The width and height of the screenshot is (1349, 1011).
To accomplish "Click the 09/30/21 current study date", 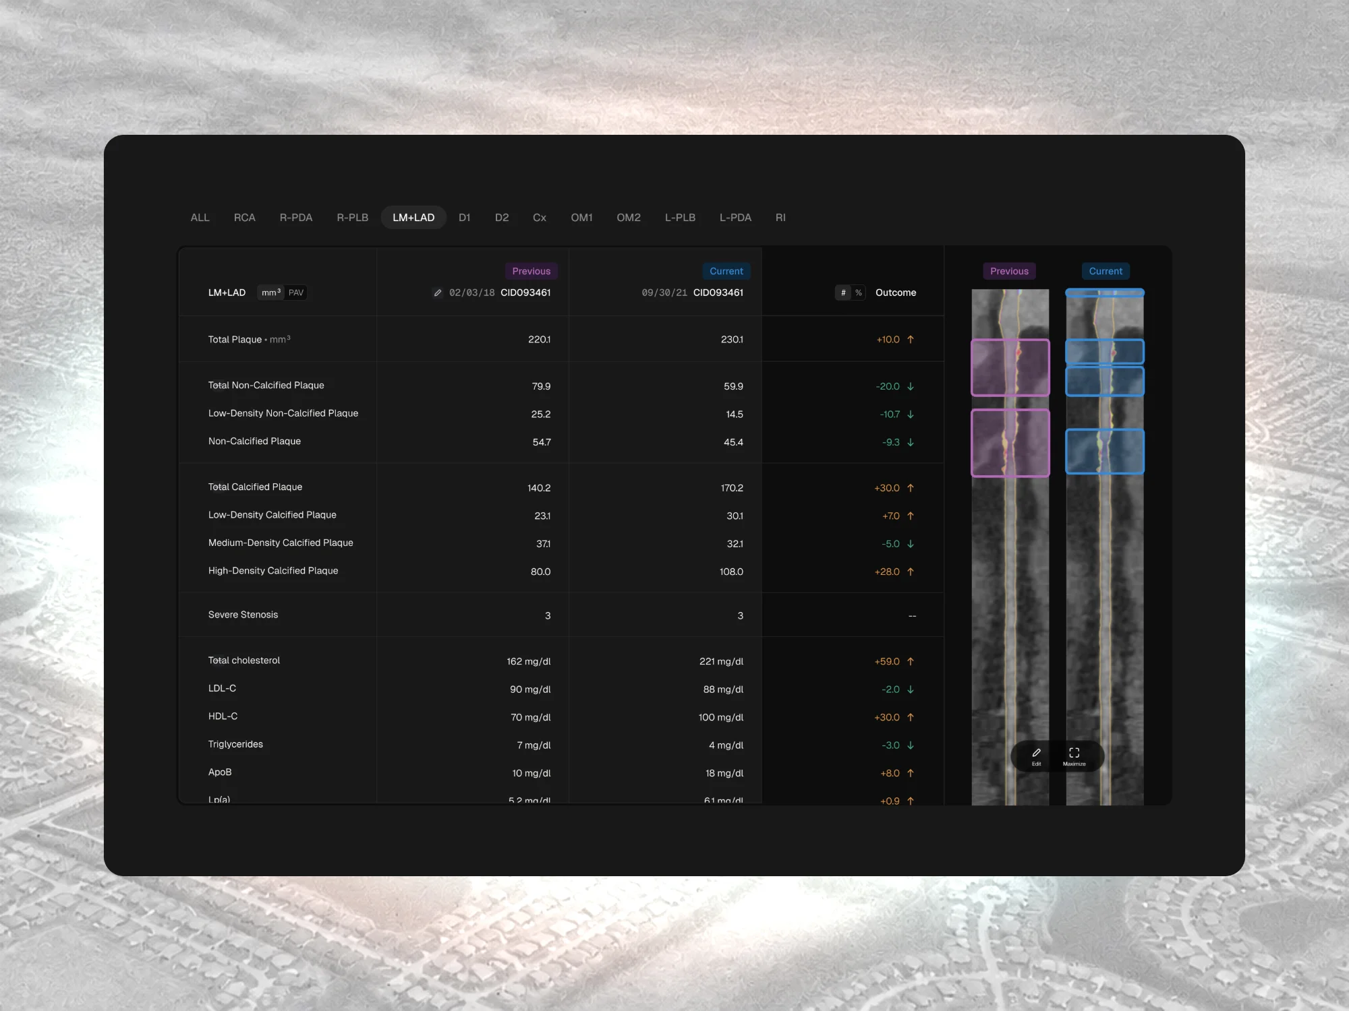I will 664,293.
